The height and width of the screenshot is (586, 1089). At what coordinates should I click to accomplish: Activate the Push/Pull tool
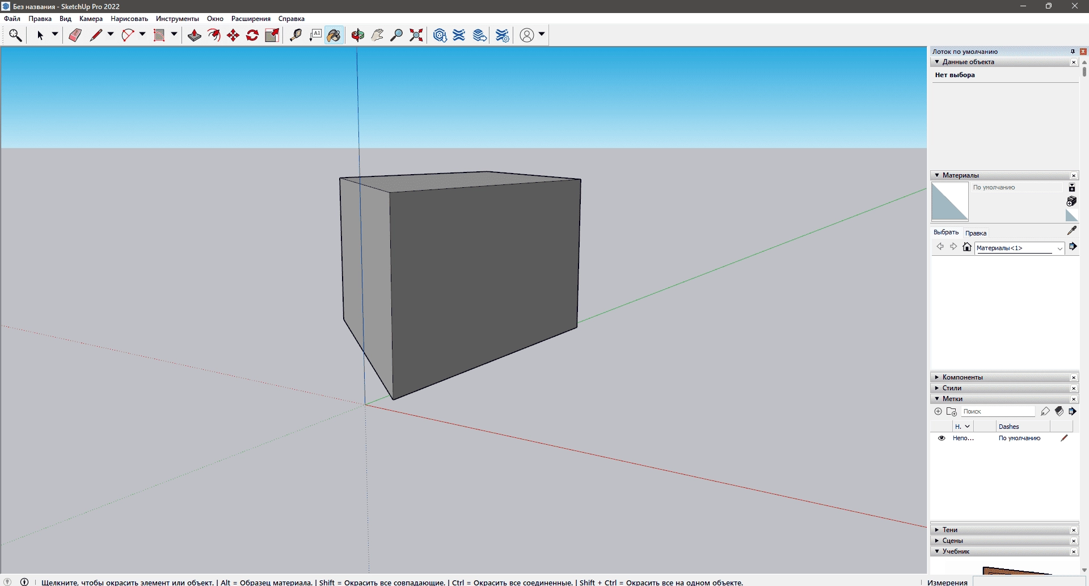195,35
